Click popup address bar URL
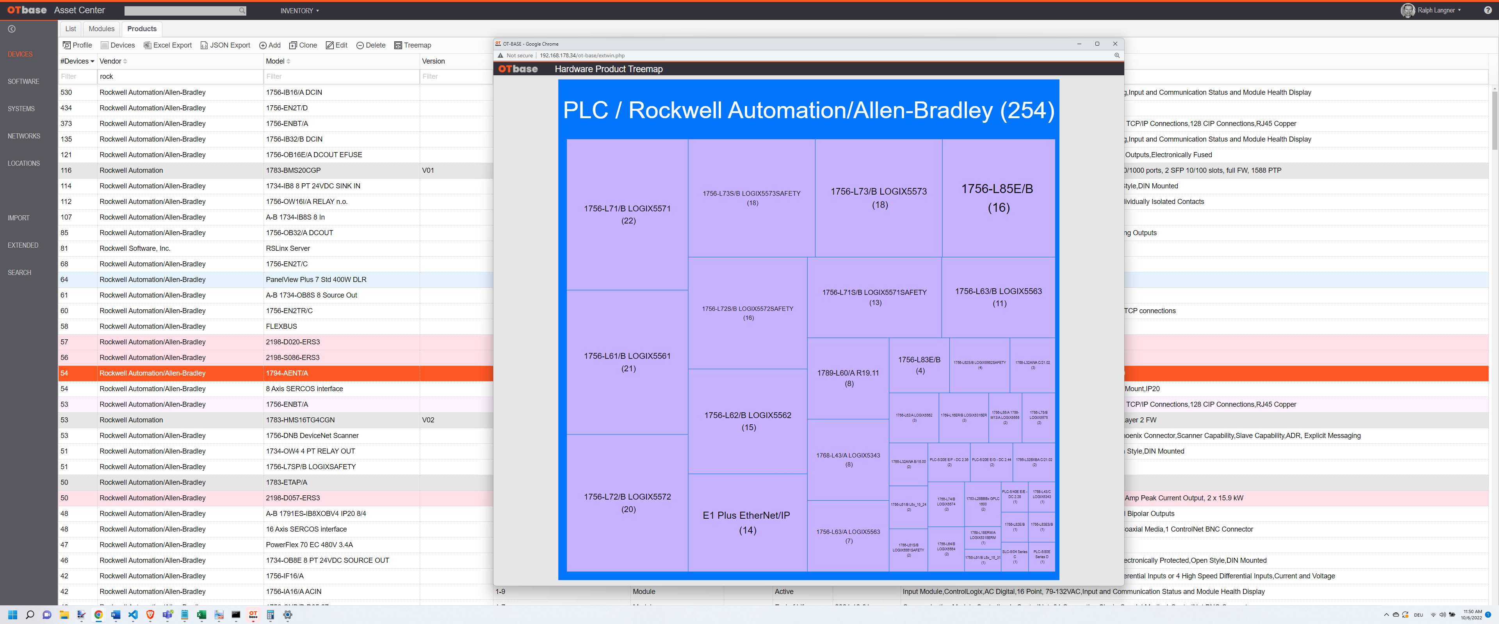The width and height of the screenshot is (1499, 624). (x=582, y=55)
